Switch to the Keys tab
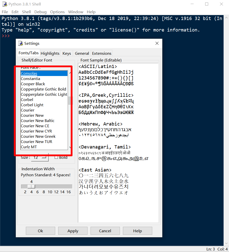 (x=67, y=53)
